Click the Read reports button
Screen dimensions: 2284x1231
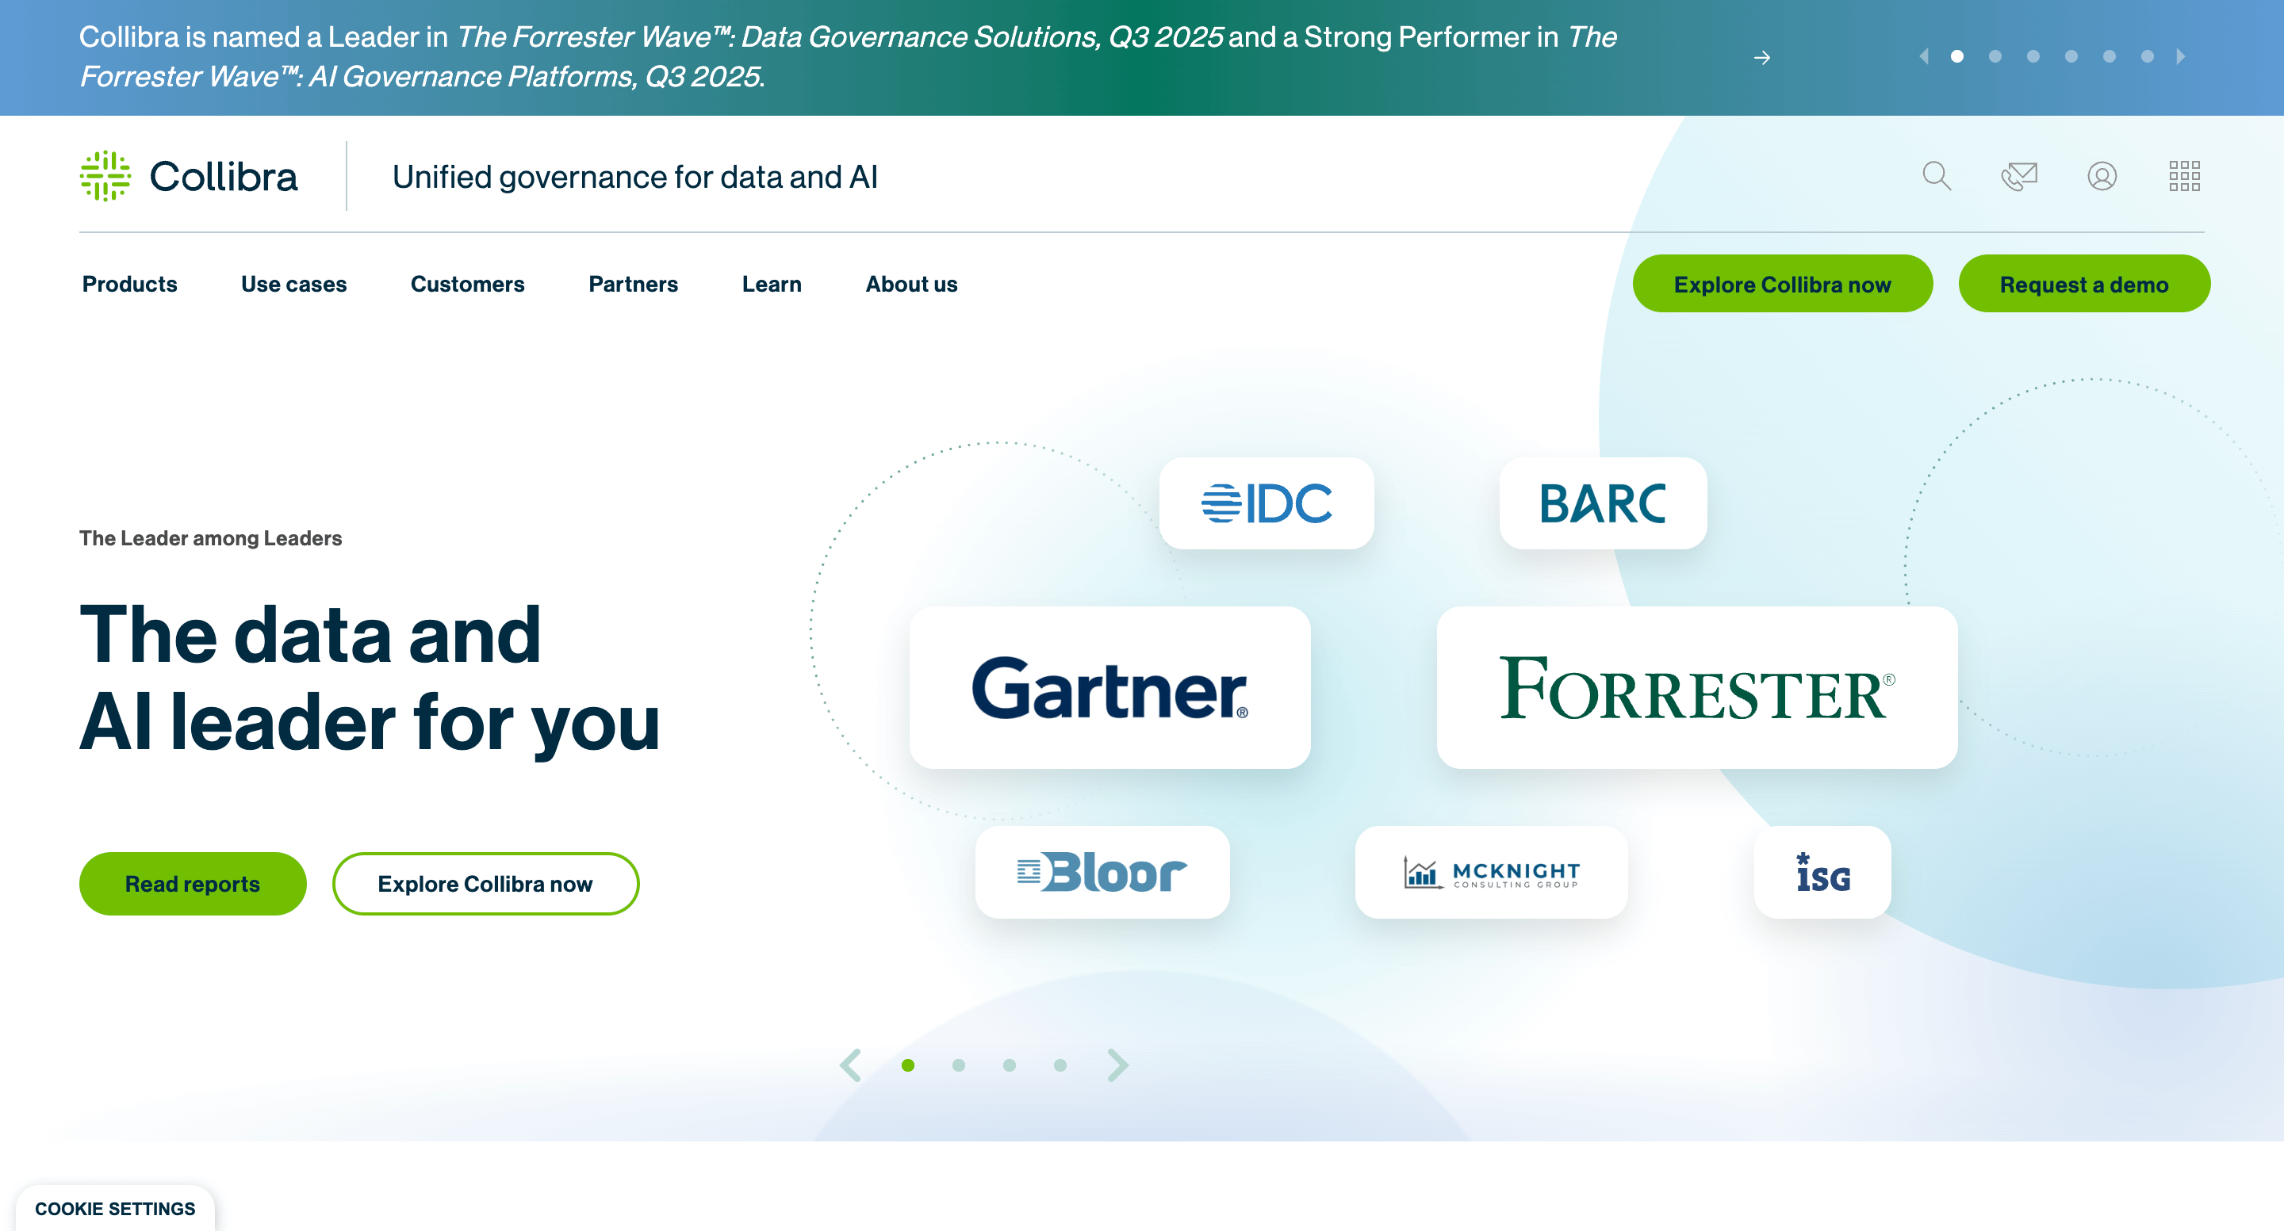click(x=193, y=883)
